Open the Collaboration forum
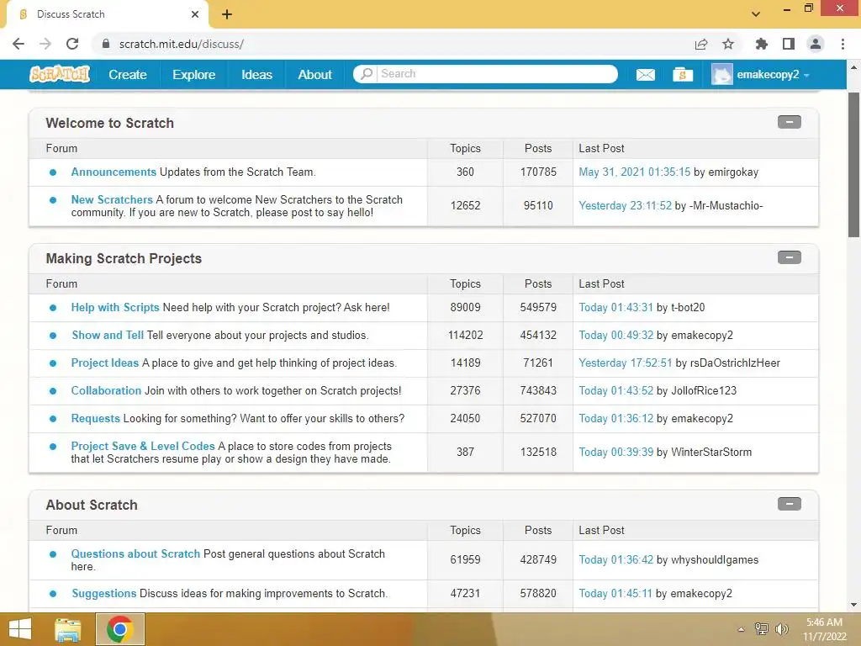This screenshot has height=646, width=861. 106,390
